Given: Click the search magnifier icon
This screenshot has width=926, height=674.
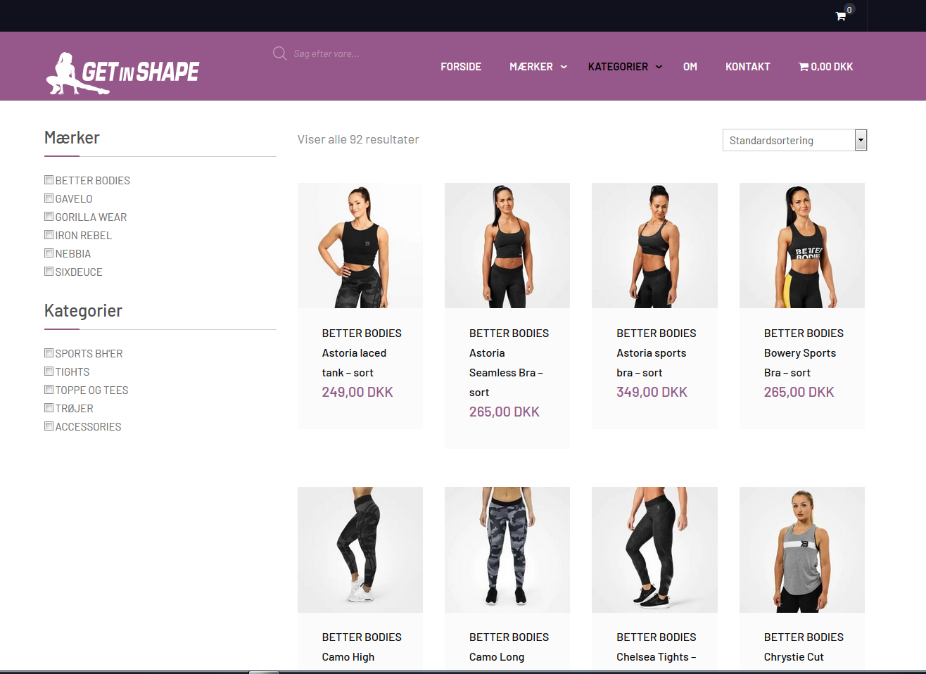Looking at the screenshot, I should [x=279, y=53].
